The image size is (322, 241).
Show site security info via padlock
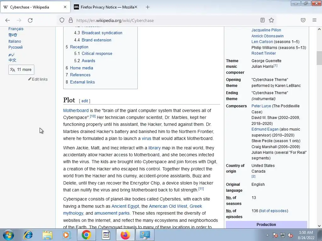(x=71, y=20)
